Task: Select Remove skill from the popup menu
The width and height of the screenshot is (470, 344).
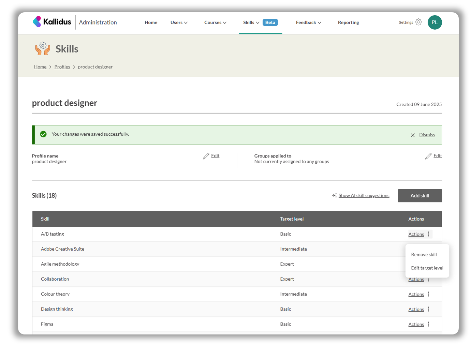Action: (x=424, y=255)
